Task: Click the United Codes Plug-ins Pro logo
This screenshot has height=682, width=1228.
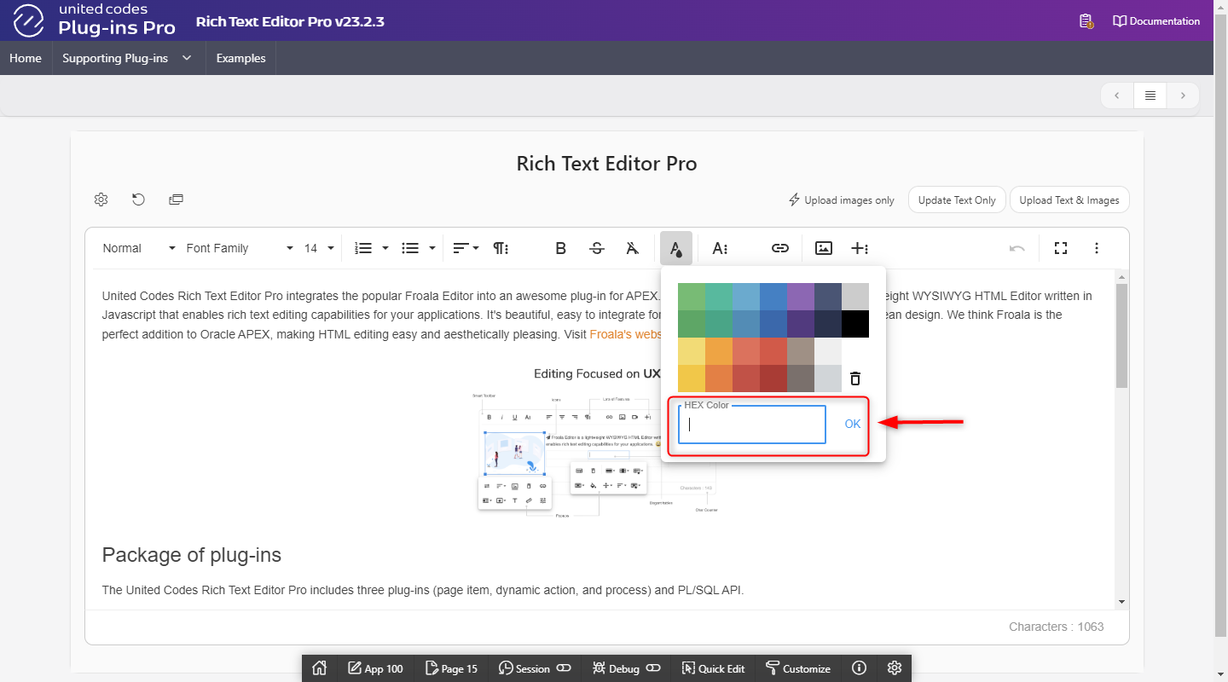Action: 95,20
